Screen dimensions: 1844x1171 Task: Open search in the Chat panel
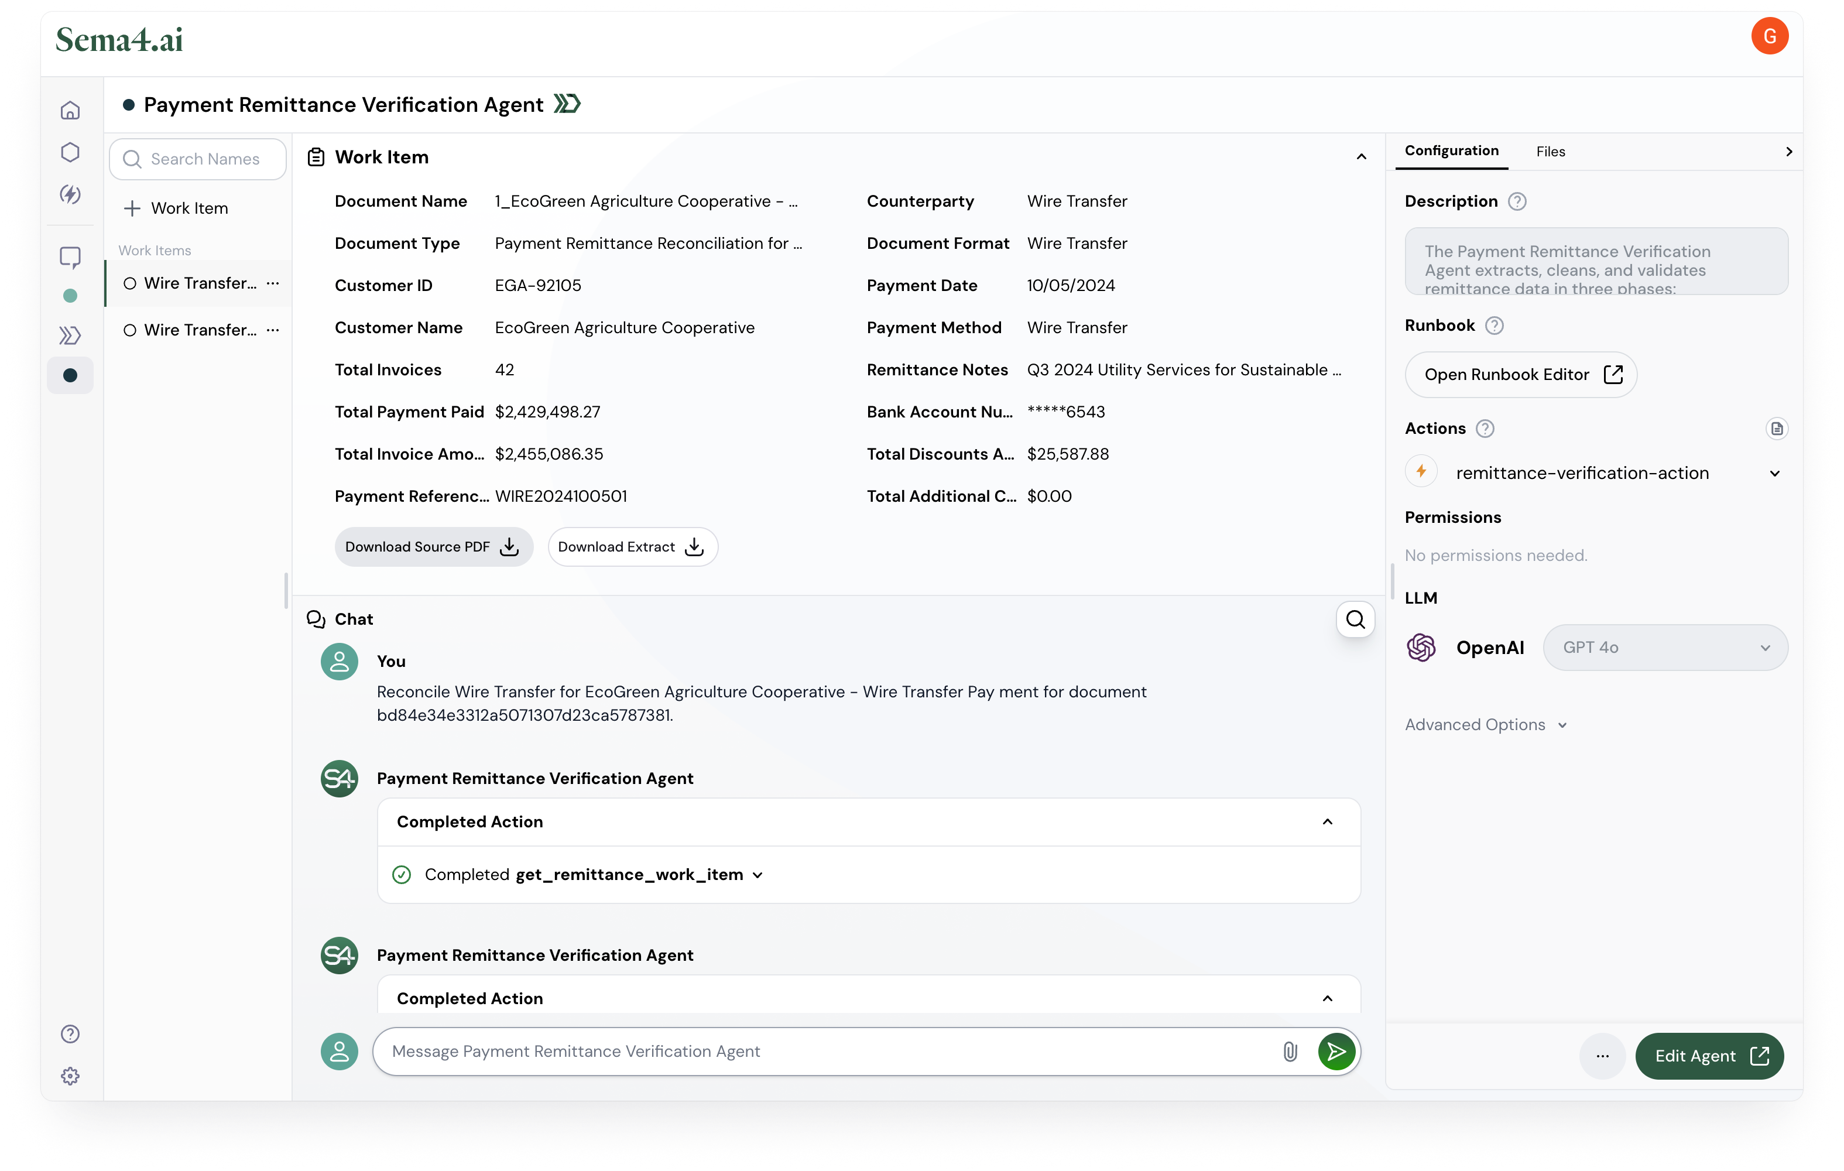coord(1355,619)
